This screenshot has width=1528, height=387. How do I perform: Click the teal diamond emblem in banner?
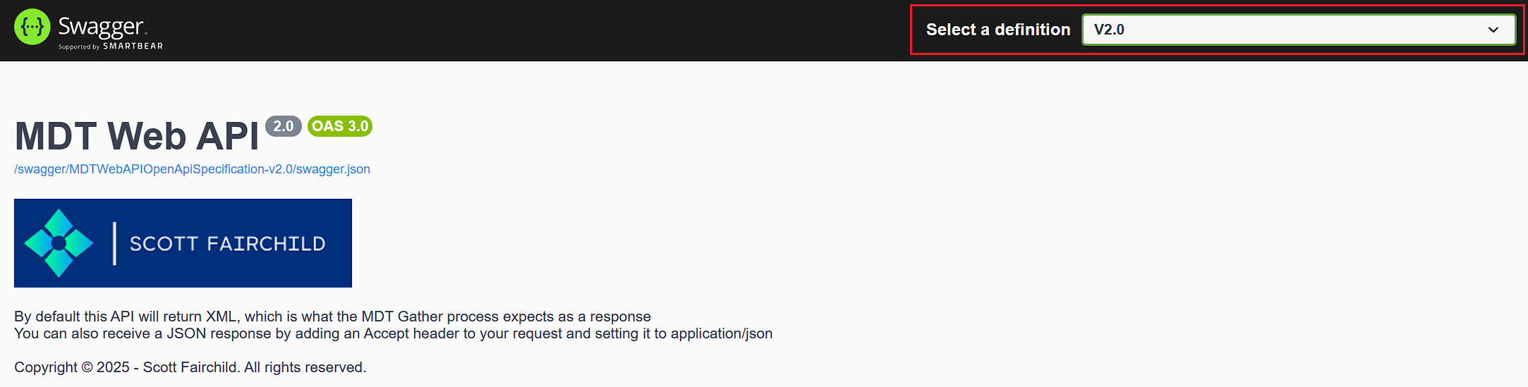[59, 243]
